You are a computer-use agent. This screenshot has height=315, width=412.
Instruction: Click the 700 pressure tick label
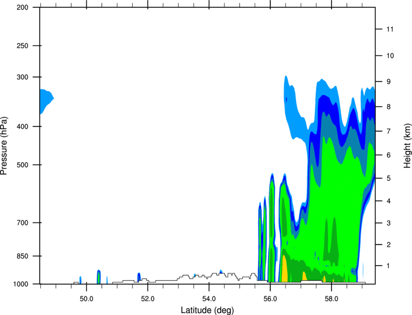(22, 222)
